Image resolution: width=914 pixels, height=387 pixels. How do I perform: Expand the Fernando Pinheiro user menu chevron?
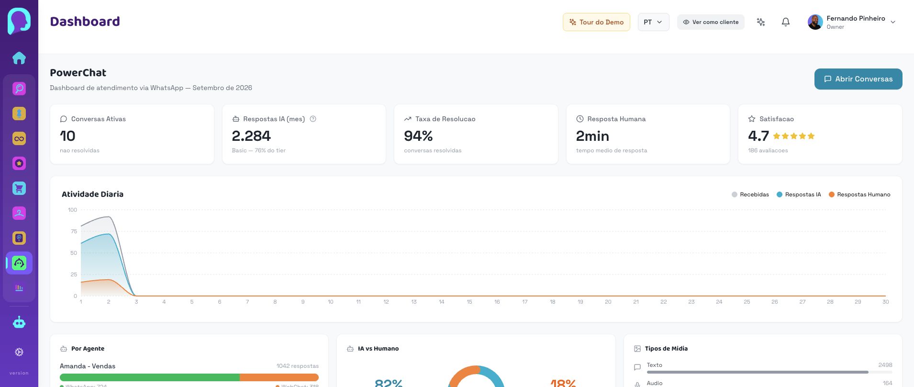893,22
